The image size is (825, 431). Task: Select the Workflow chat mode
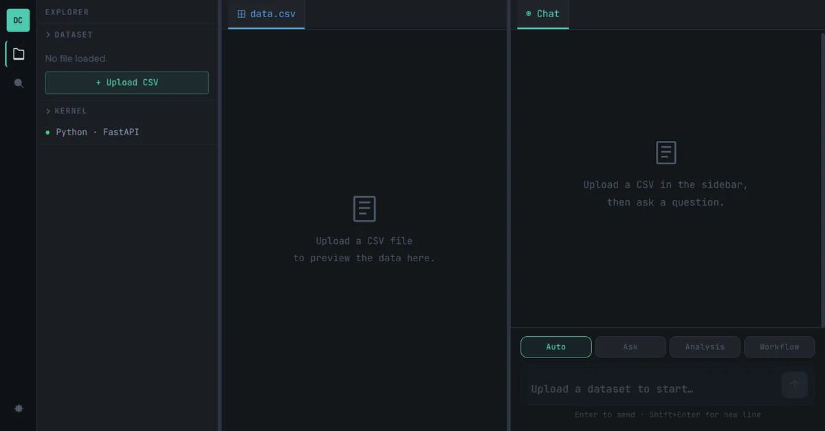coord(780,347)
